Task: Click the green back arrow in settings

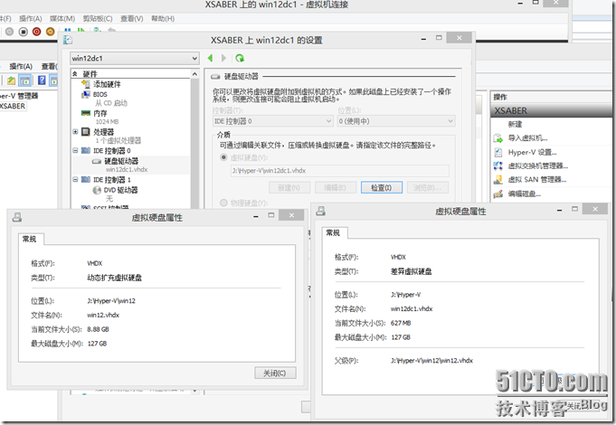Action: coord(210,58)
